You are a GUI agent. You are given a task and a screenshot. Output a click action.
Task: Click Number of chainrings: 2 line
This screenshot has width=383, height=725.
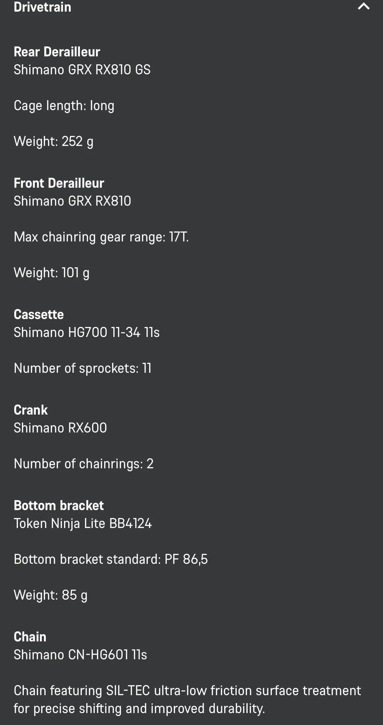pos(84,464)
